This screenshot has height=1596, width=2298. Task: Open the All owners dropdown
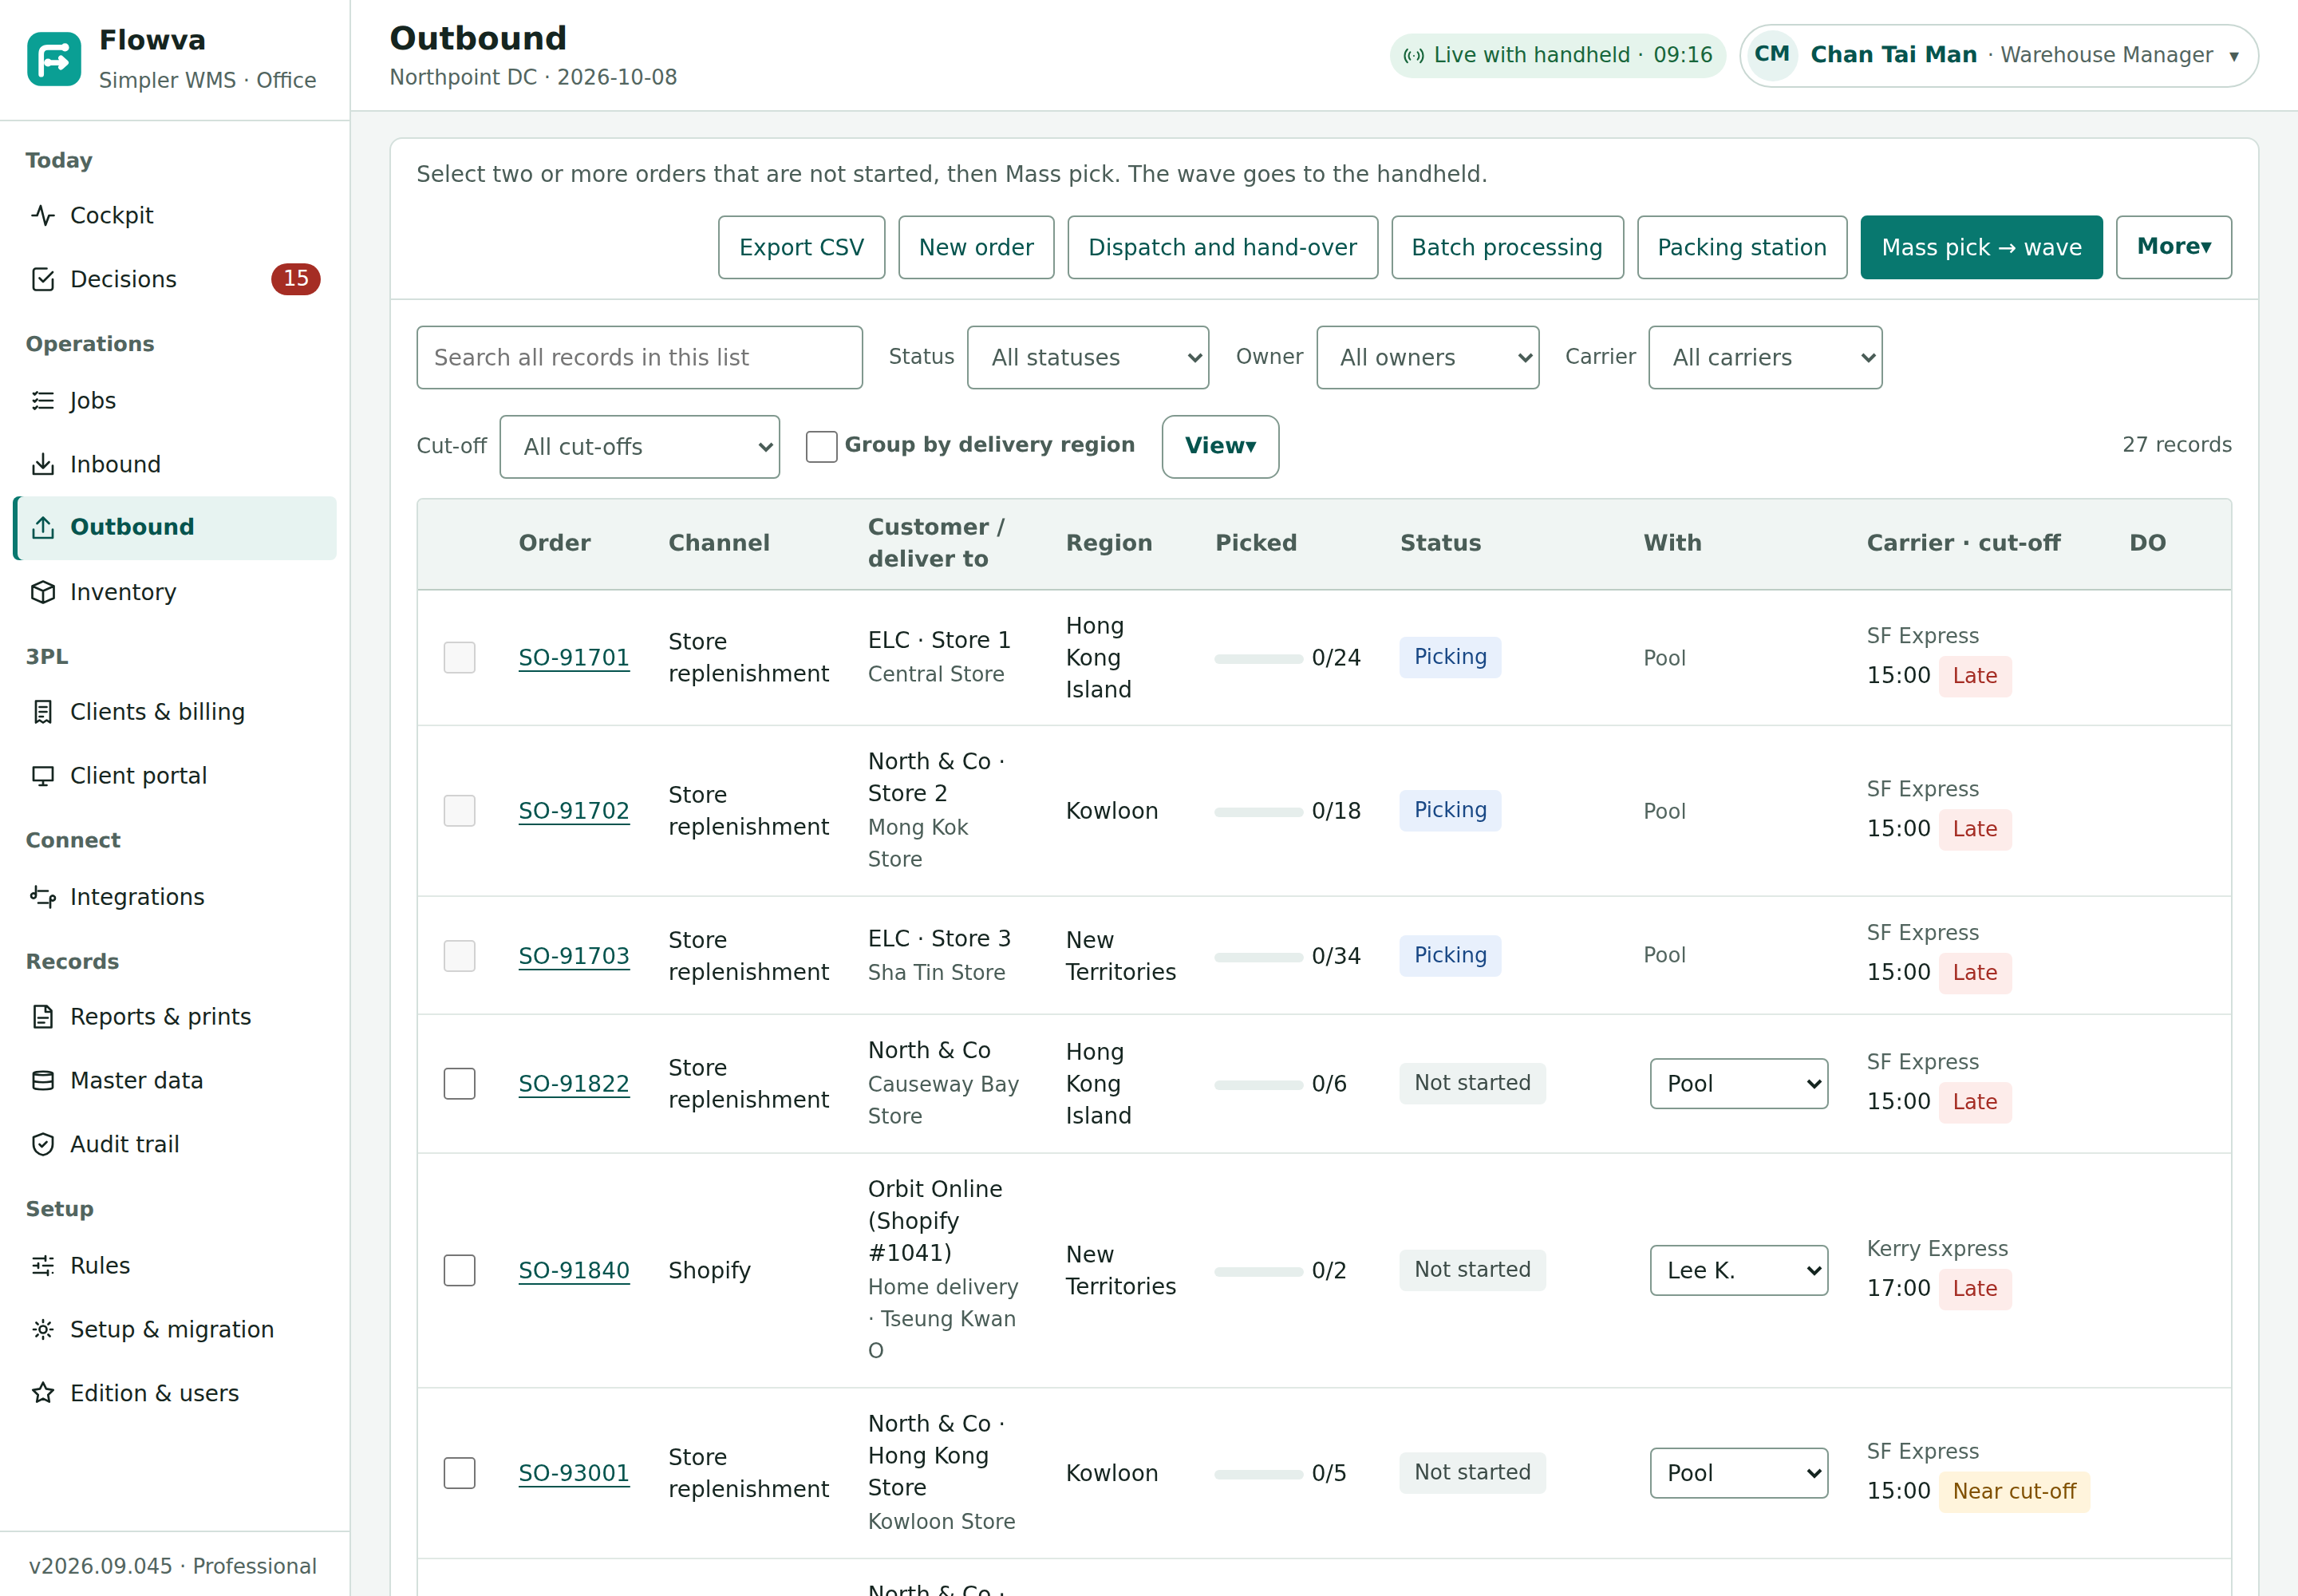[1427, 357]
